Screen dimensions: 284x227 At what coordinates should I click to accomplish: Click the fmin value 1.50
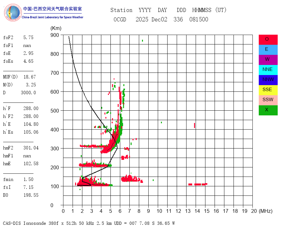click(x=28, y=179)
